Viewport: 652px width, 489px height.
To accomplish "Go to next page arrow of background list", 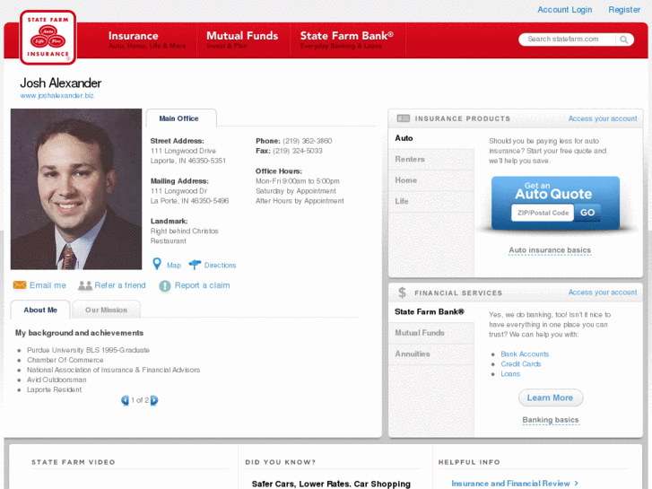I will coord(154,400).
